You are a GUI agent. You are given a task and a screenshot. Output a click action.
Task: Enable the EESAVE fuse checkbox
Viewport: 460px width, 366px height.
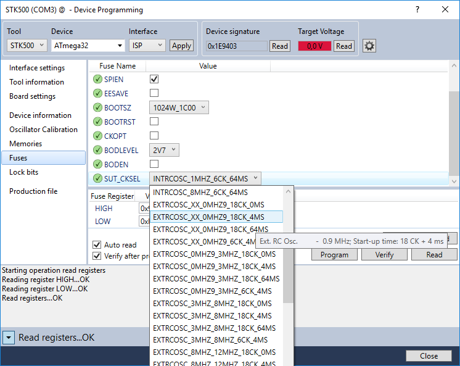[x=155, y=93]
